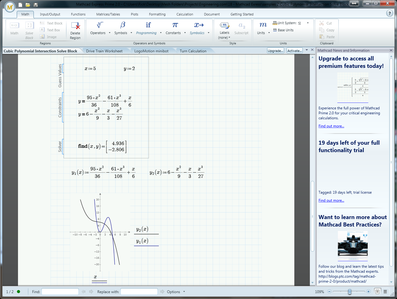Screen dimensions: 397x299
Task: Open the Mathcad application menu button
Action: pos(10,7)
